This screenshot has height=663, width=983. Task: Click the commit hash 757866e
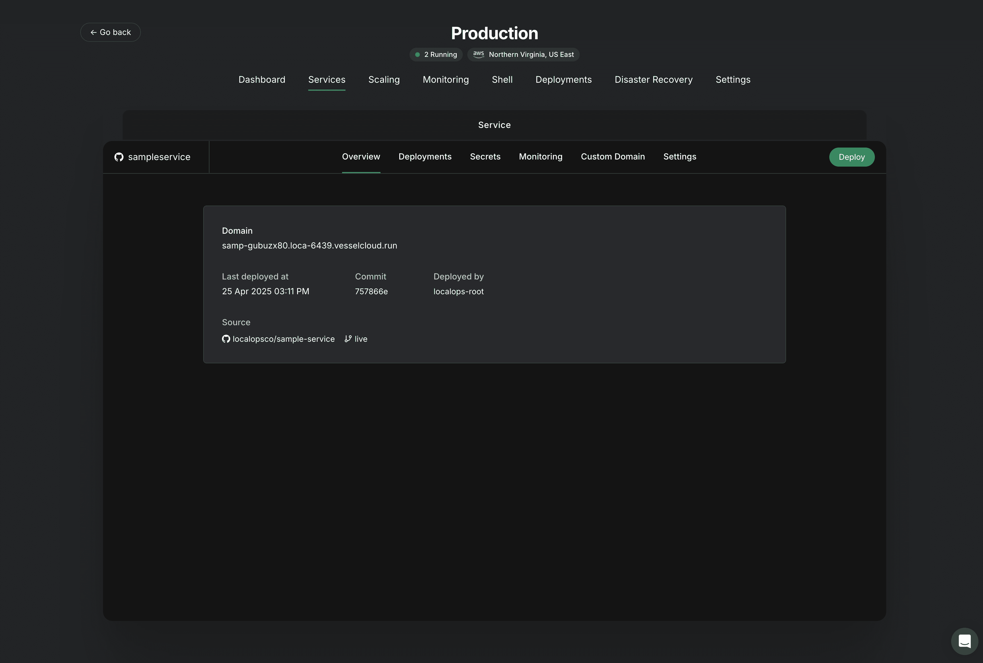371,292
